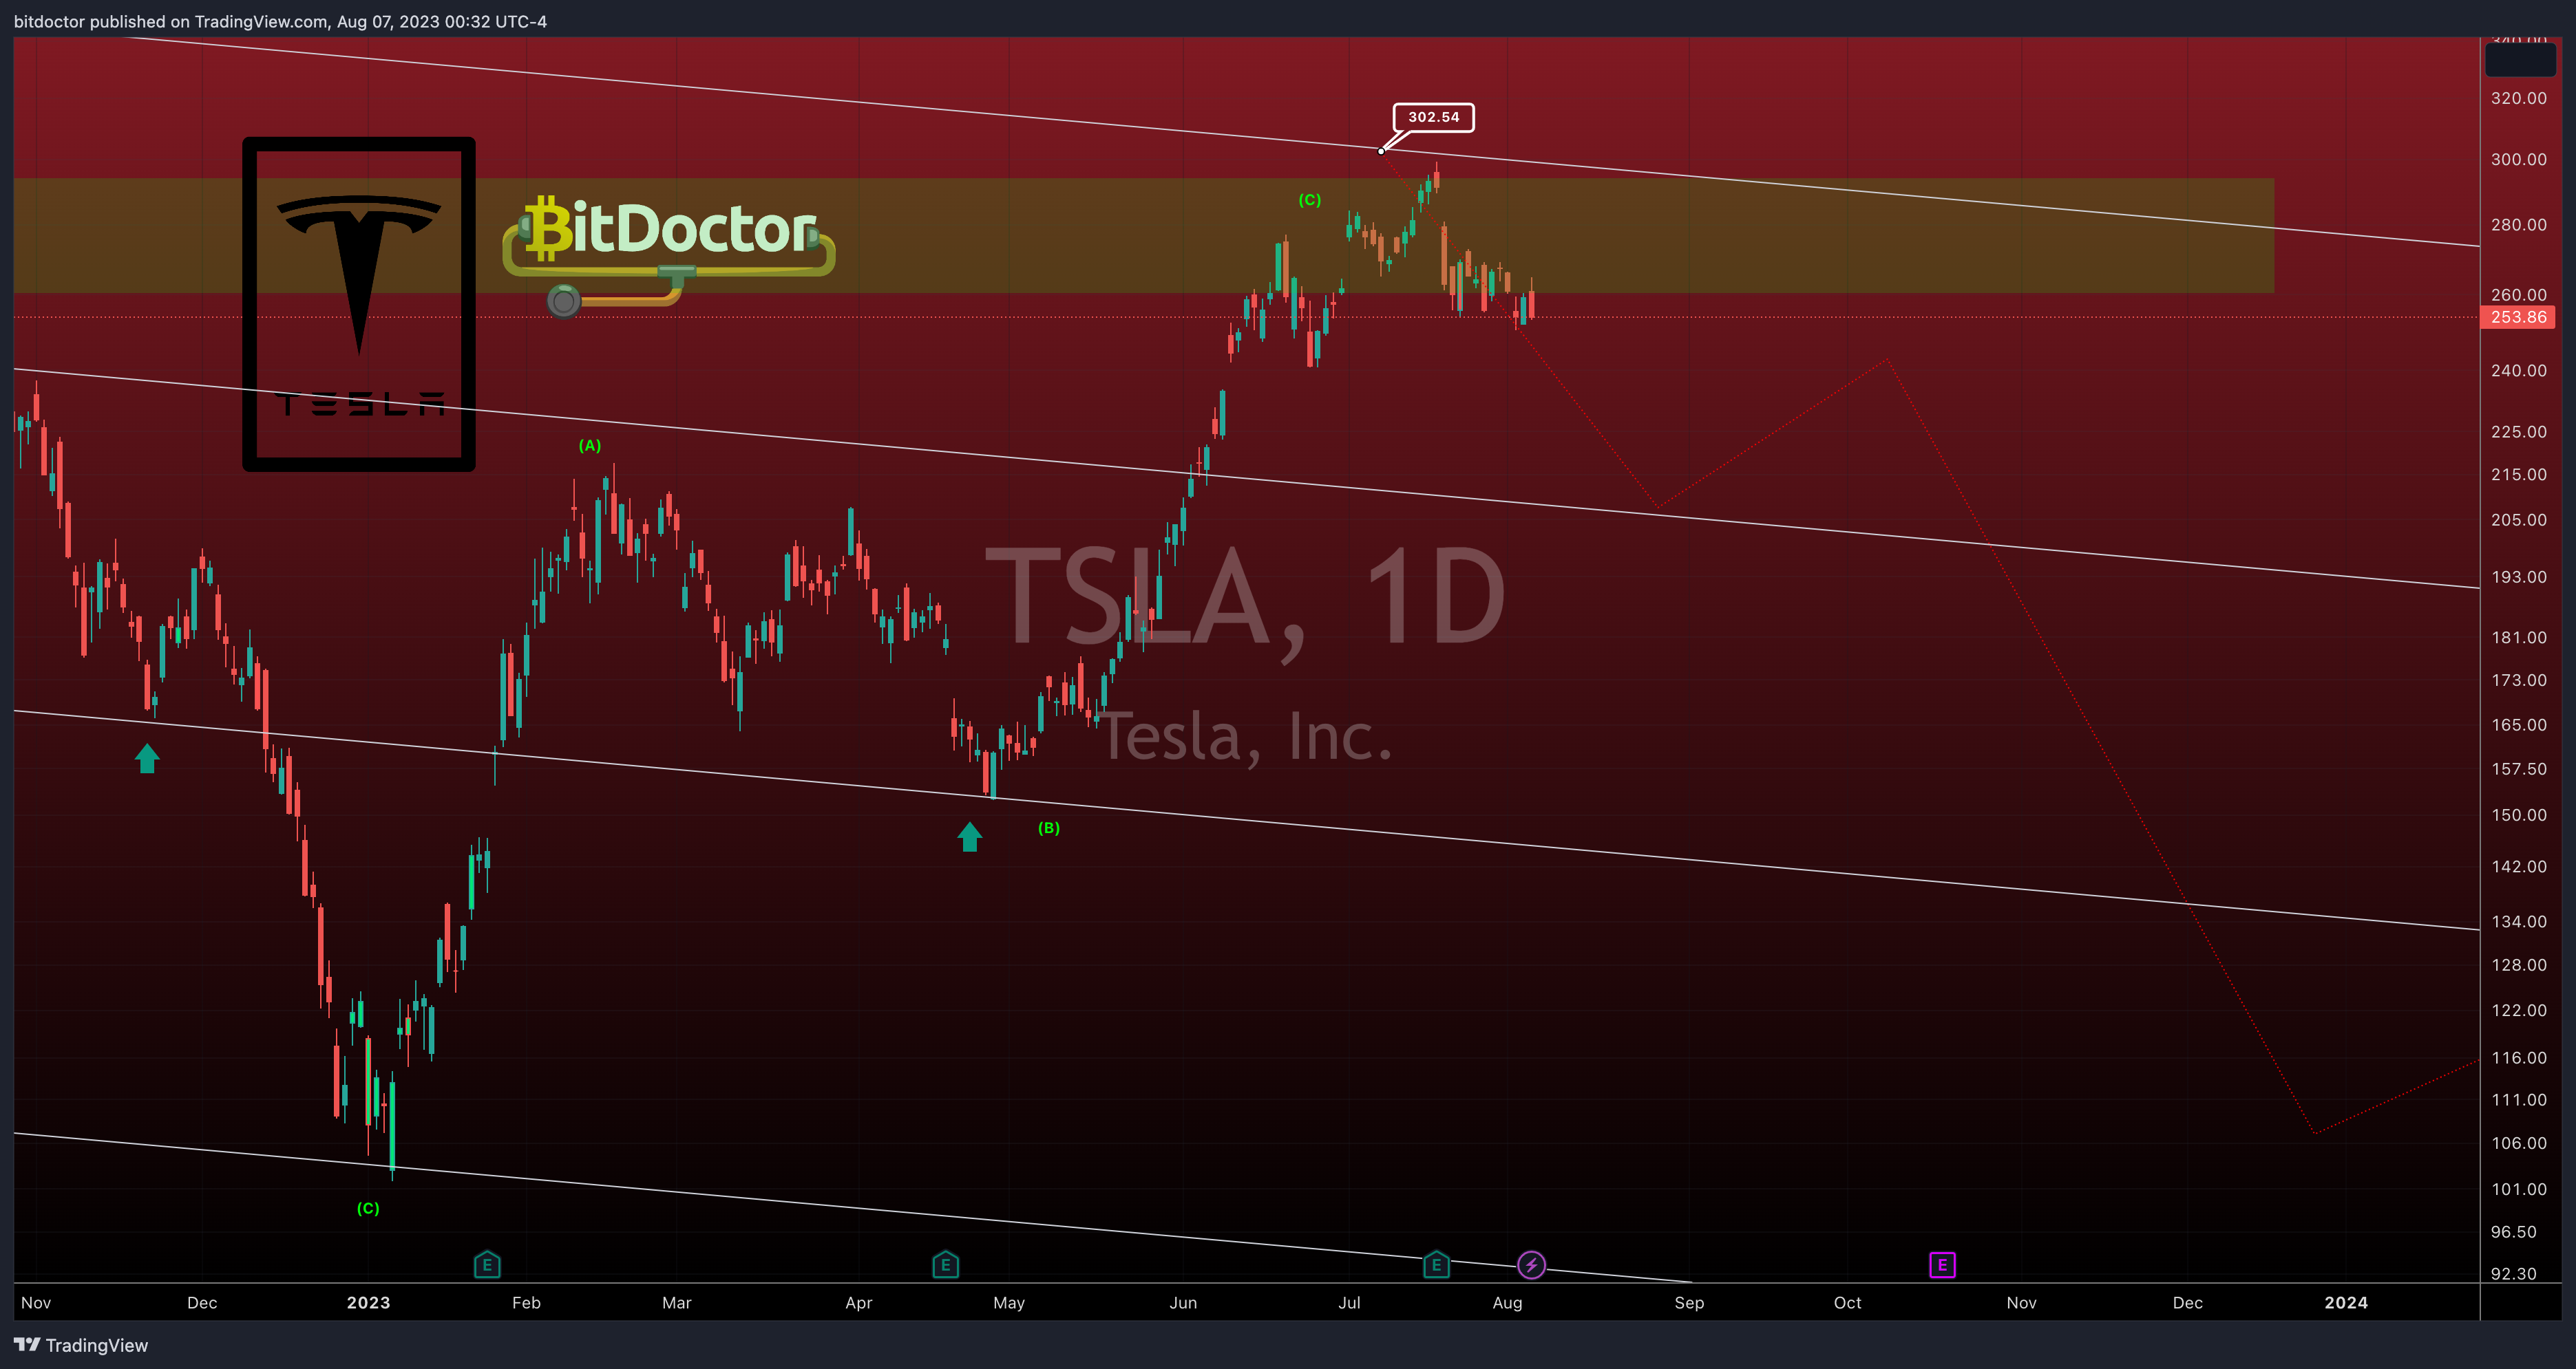Click the purple future earnings E icon
The image size is (2576, 1369).
click(1942, 1265)
